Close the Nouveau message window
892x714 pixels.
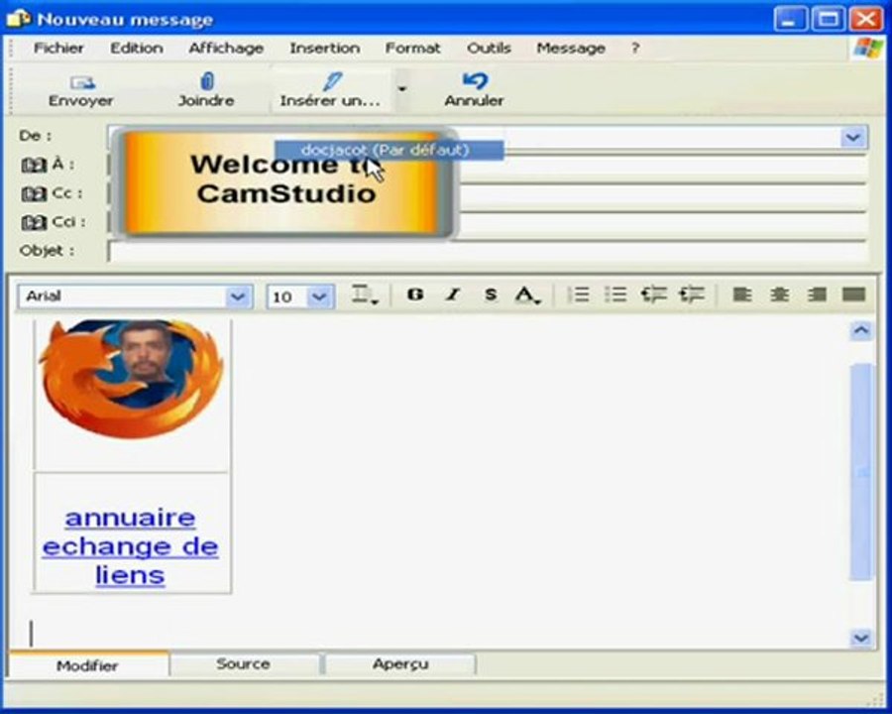tap(866, 19)
